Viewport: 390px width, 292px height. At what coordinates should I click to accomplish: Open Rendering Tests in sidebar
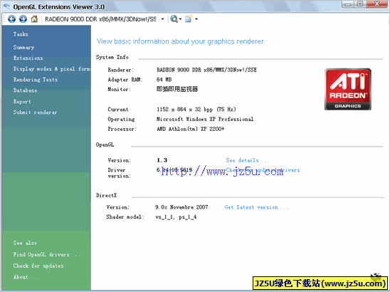point(36,80)
